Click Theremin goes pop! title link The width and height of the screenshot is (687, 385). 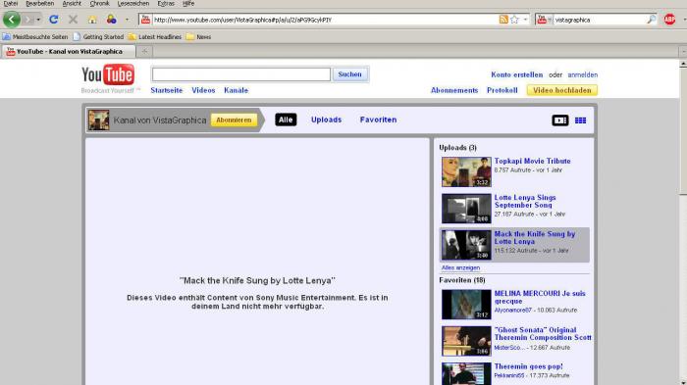coord(528,366)
